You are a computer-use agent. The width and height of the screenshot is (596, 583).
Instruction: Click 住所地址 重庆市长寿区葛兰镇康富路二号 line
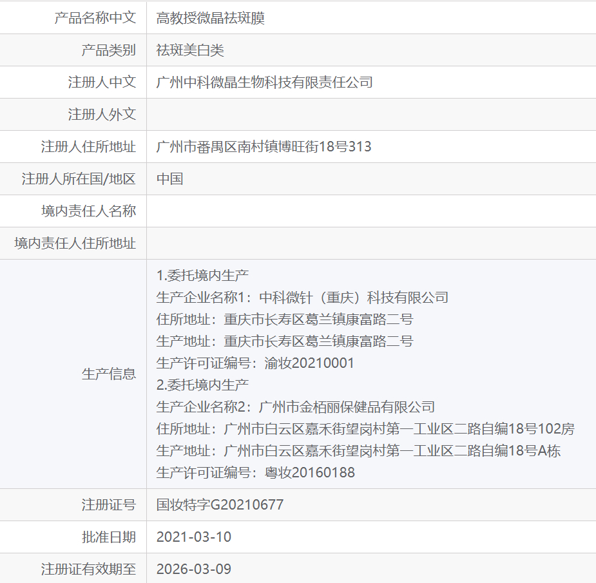click(285, 320)
